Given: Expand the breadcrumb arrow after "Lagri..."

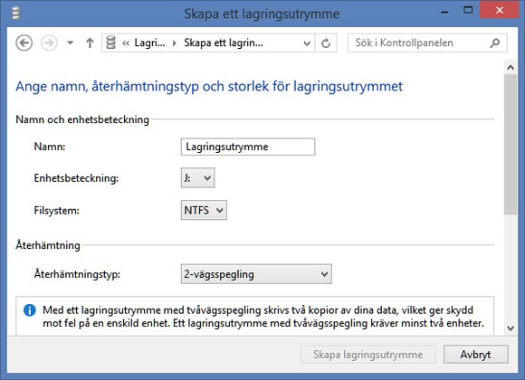Looking at the screenshot, I should point(174,43).
